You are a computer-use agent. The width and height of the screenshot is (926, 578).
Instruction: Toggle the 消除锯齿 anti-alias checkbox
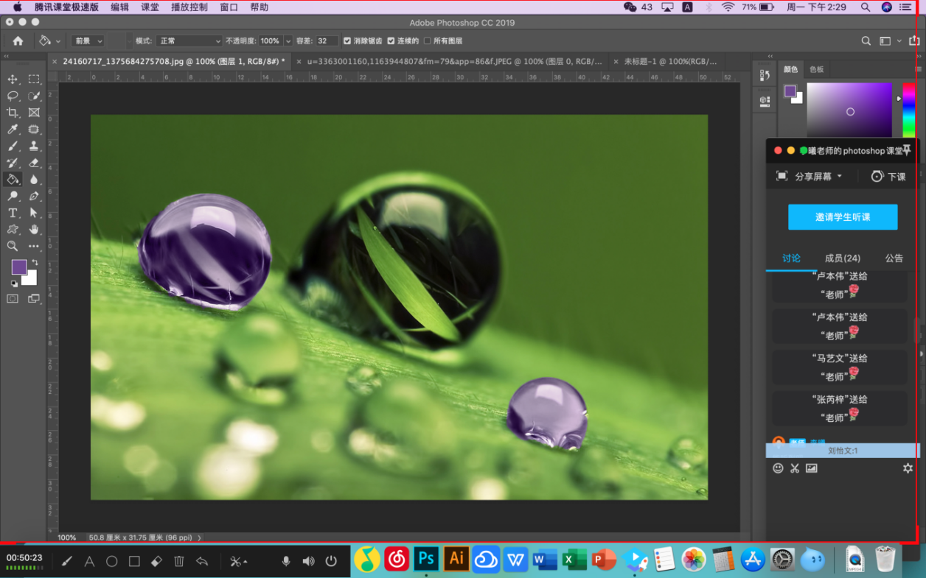pos(347,41)
